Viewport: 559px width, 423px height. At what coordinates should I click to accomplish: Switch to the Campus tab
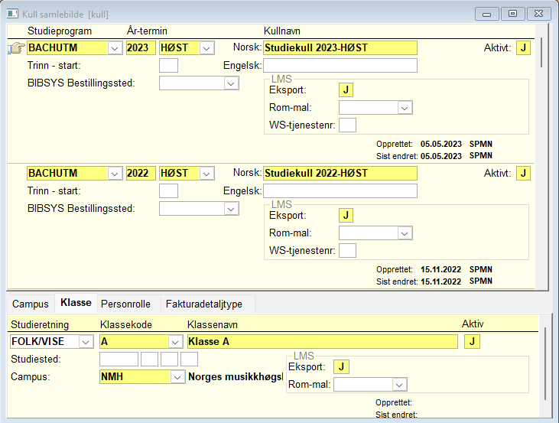pos(31,304)
